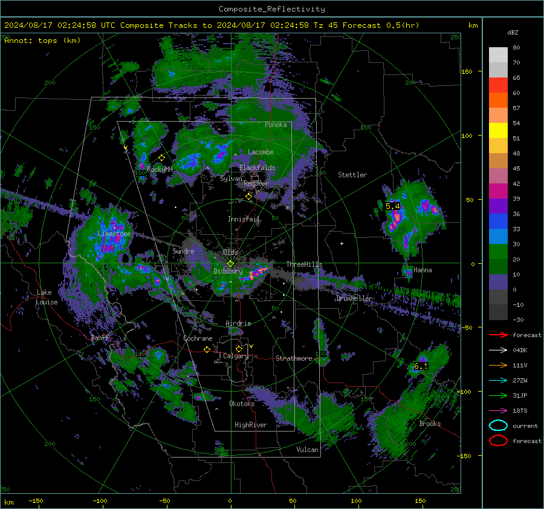Click the dark gray swatch beside -10

tap(498, 312)
